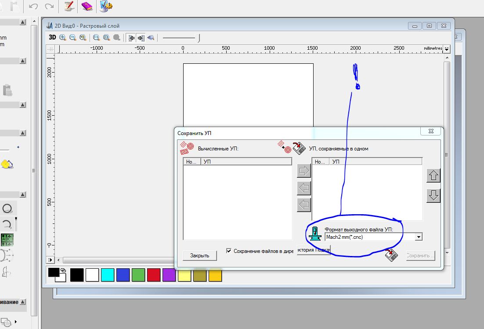Toggle Сохранение файлов в дире checkbox

pos(229,251)
